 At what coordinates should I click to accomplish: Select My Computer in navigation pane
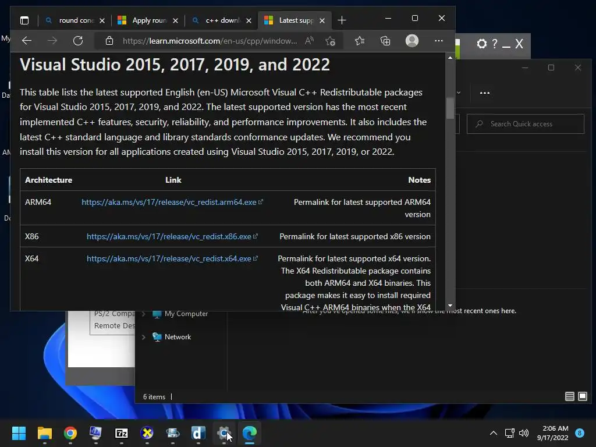180,314
